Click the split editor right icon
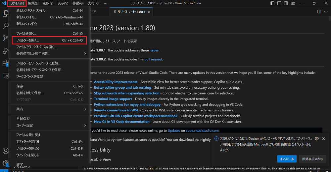The height and width of the screenshot is (172, 331). coord(319,12)
